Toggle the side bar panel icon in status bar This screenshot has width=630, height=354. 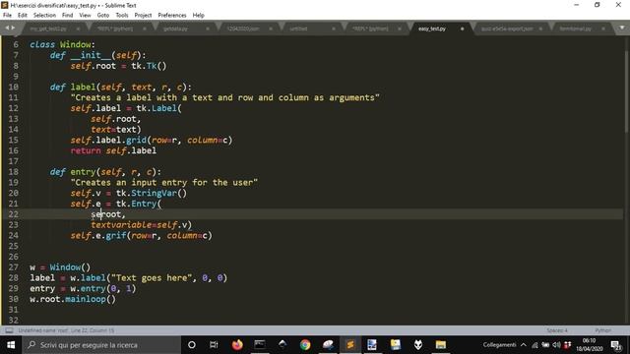coord(9,330)
